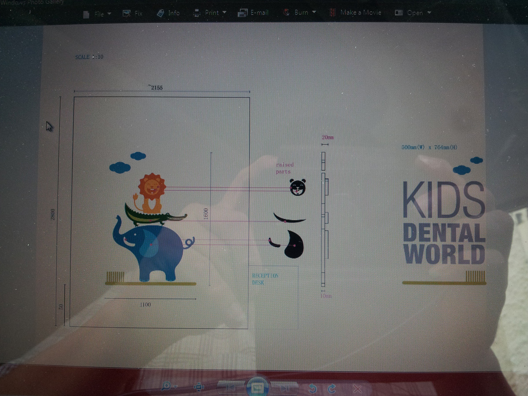Send the photo via E-mail
The height and width of the screenshot is (396, 528).
tap(253, 13)
